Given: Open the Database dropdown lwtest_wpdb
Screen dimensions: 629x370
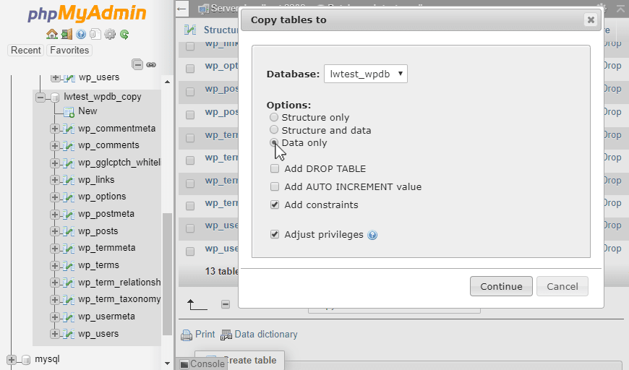Looking at the screenshot, I should pos(366,74).
